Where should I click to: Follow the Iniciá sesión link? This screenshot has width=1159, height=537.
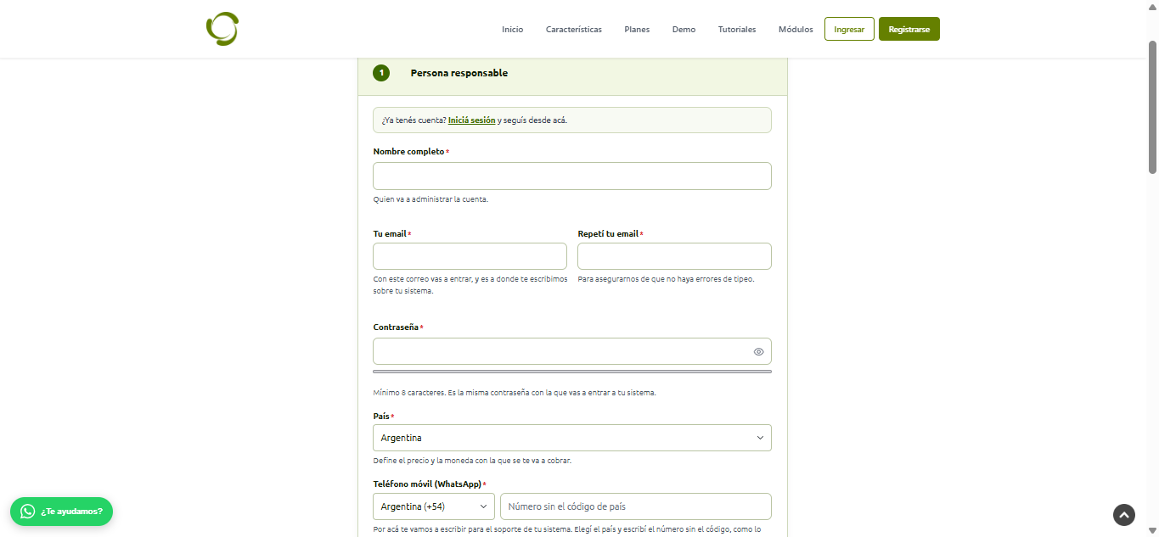pyautogui.click(x=472, y=120)
